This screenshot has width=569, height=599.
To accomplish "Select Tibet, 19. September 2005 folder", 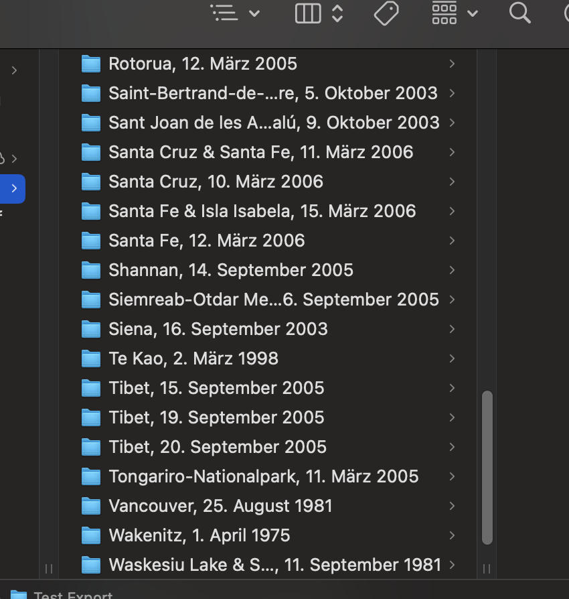I will click(216, 417).
